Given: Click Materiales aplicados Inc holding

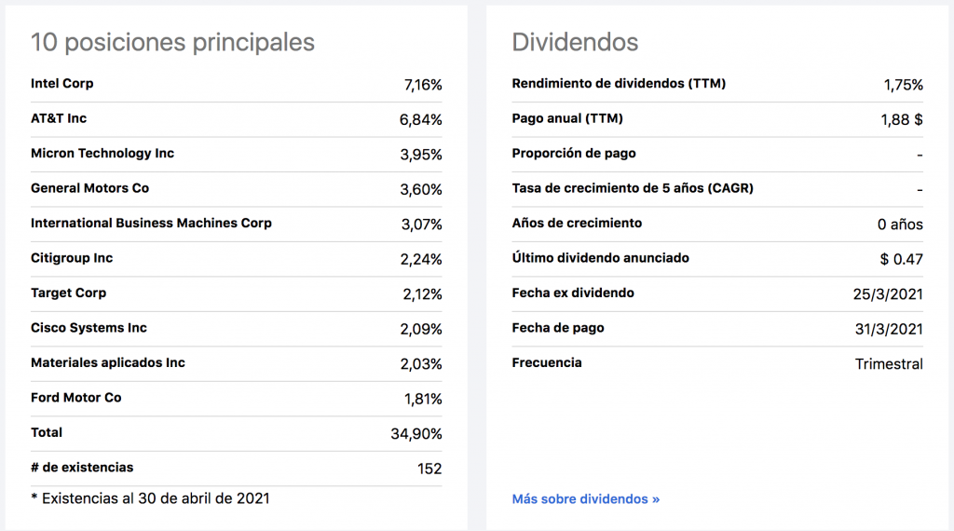Looking at the screenshot, I should [x=108, y=363].
